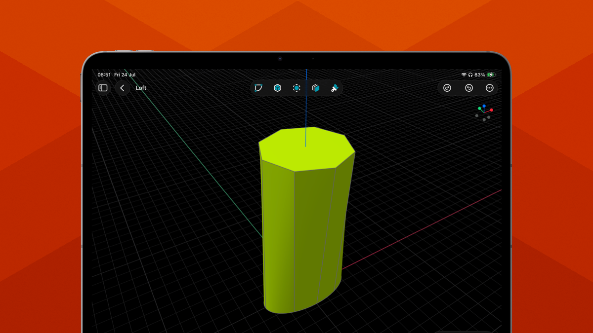Image resolution: width=593 pixels, height=333 pixels.
Task: Go back with the chevron arrow
Action: pos(122,88)
